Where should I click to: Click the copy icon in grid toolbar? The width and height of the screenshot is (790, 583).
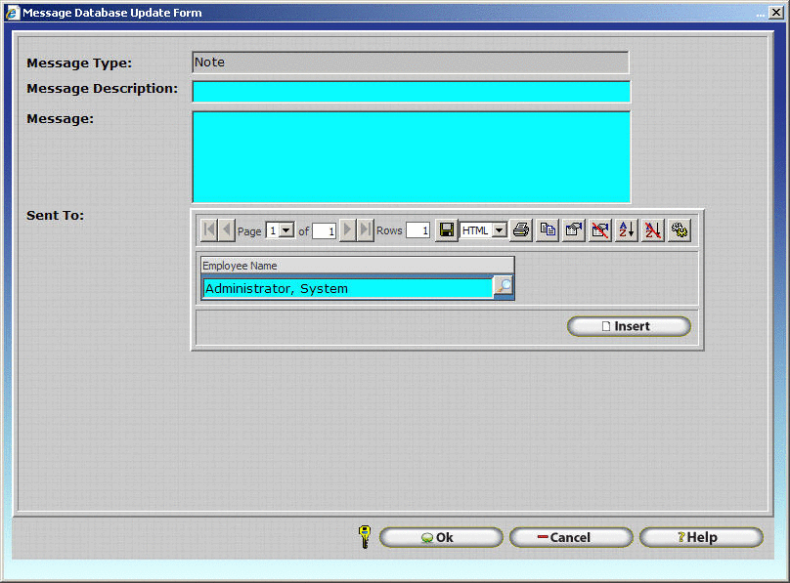548,230
